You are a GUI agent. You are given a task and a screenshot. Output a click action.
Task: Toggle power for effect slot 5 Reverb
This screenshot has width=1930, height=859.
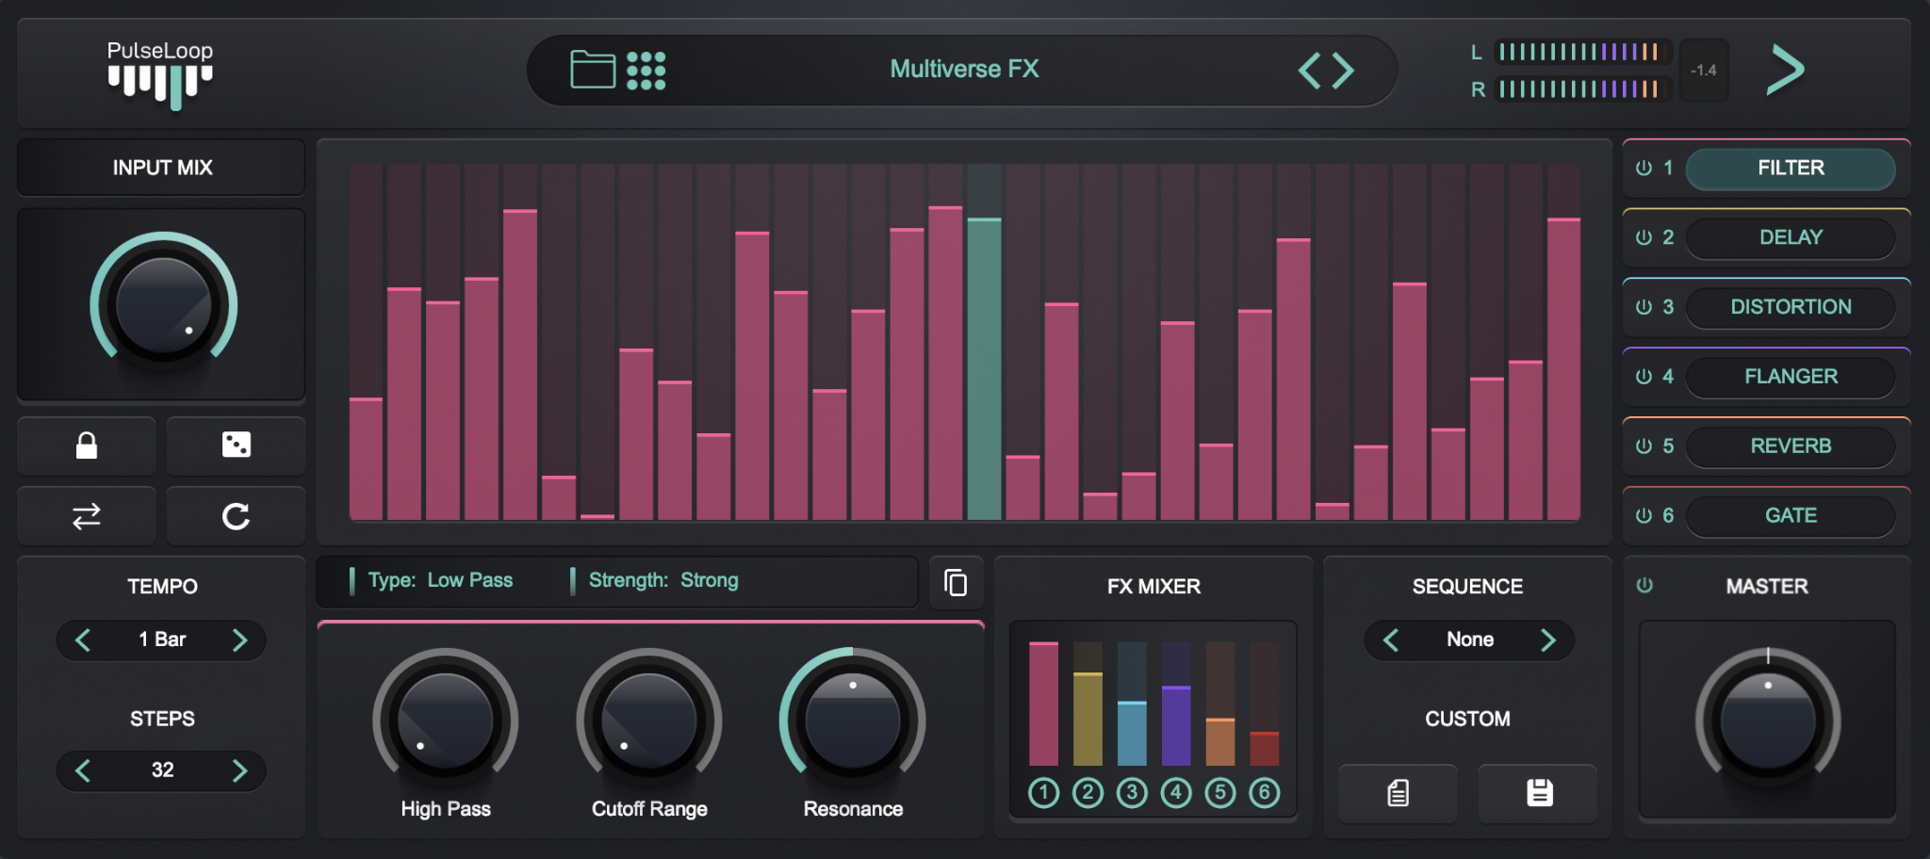pos(1644,446)
